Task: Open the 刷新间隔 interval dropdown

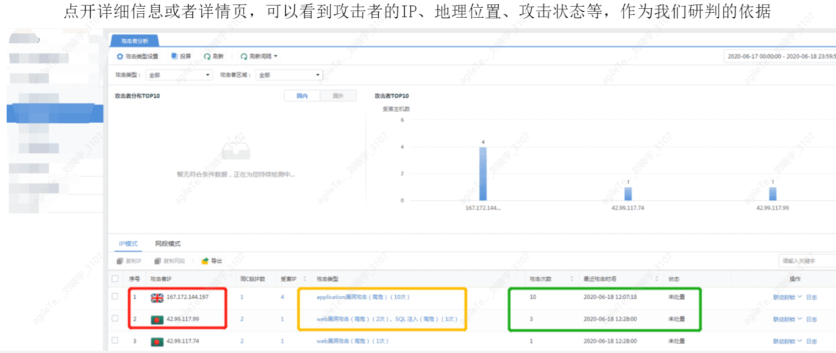Action: click(x=259, y=56)
